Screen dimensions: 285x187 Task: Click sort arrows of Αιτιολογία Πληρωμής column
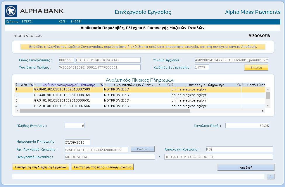point(173,85)
